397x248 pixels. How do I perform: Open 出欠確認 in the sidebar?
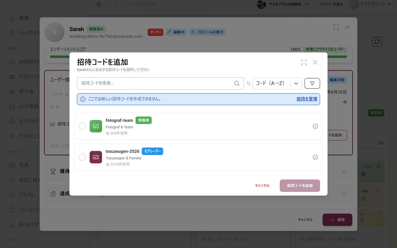(x=24, y=107)
